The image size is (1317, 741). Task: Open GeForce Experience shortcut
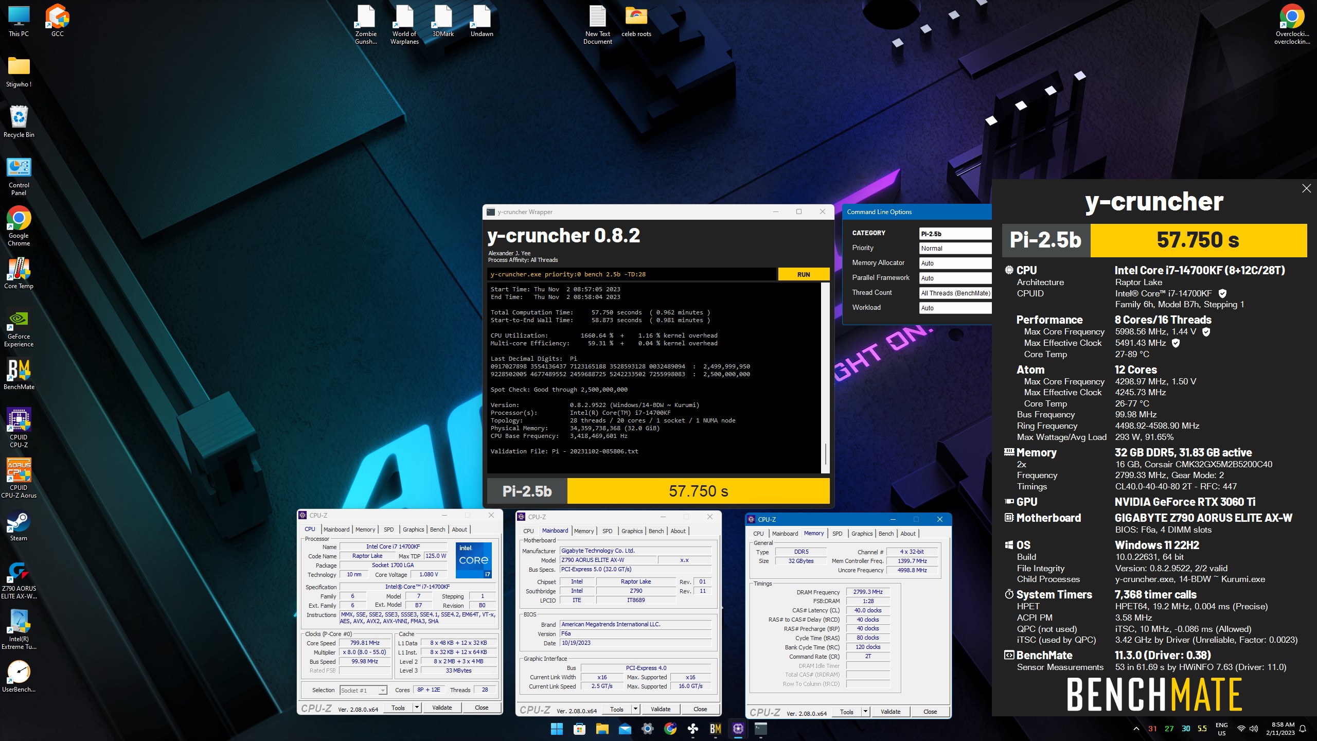click(19, 328)
